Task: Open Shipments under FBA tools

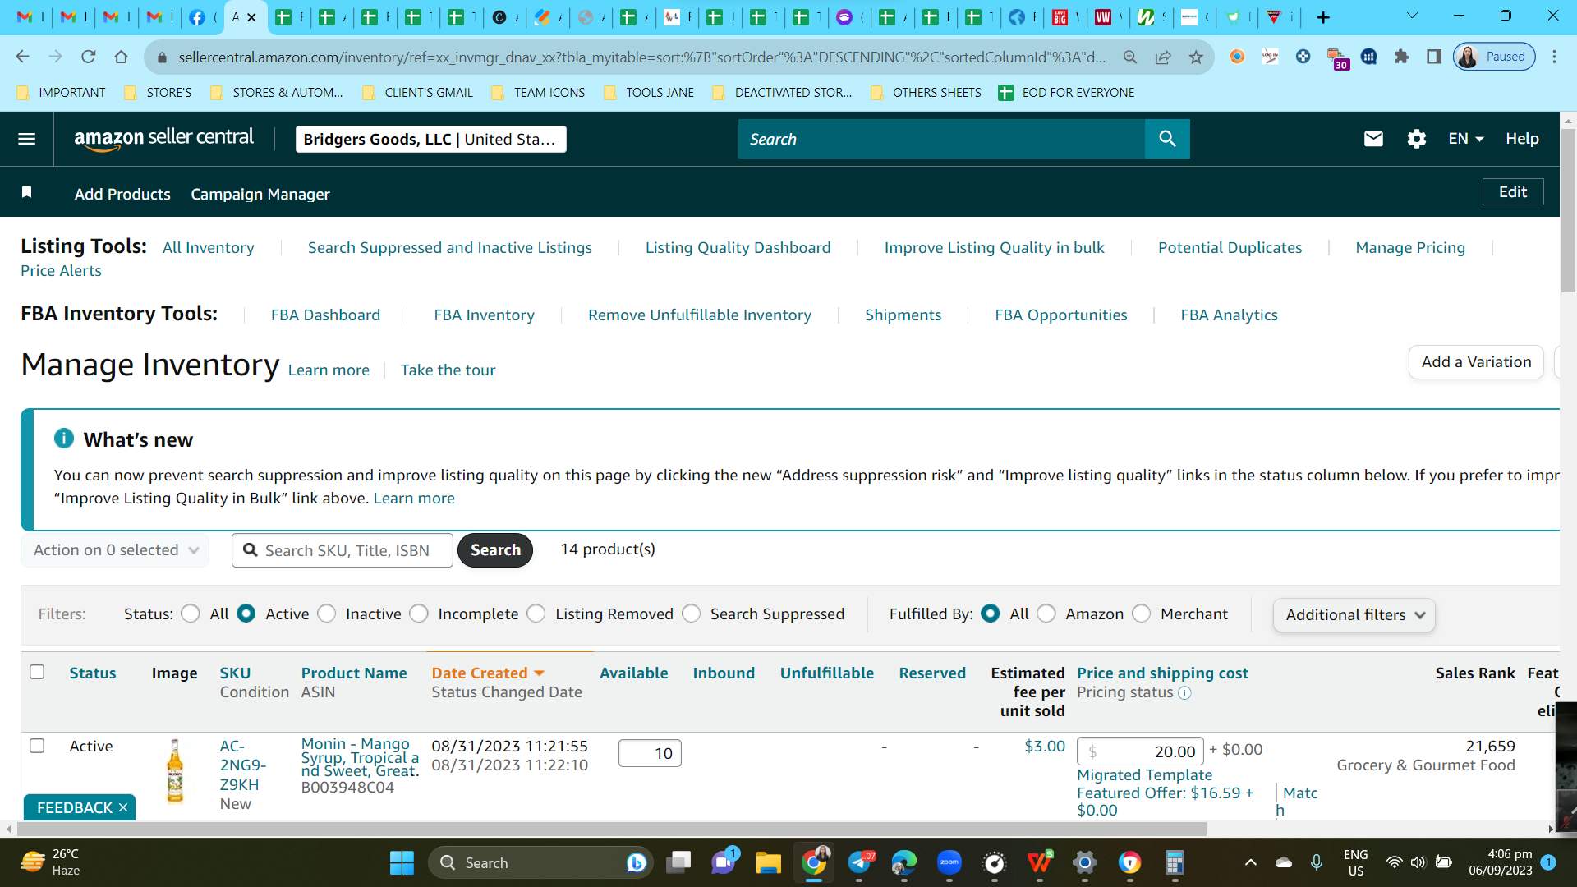Action: coord(903,315)
